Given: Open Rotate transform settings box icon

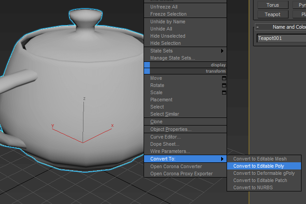Looking at the screenshot, I should (x=224, y=86).
